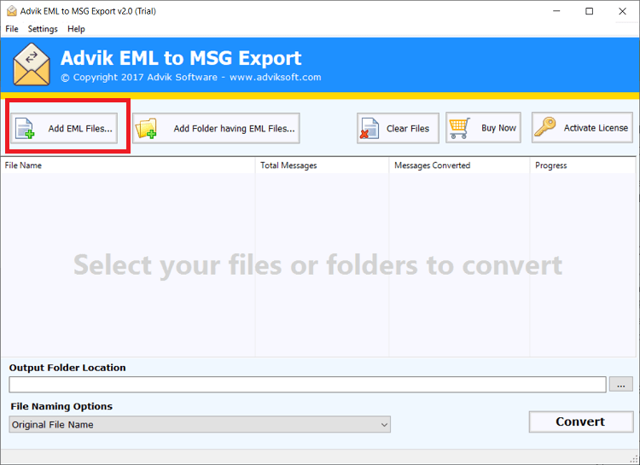Expand the File Naming Options dropdown

pyautogui.click(x=200, y=425)
